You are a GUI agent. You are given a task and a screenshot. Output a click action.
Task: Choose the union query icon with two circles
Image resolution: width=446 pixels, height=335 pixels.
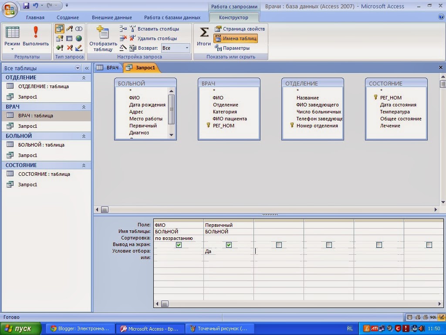pyautogui.click(x=79, y=29)
